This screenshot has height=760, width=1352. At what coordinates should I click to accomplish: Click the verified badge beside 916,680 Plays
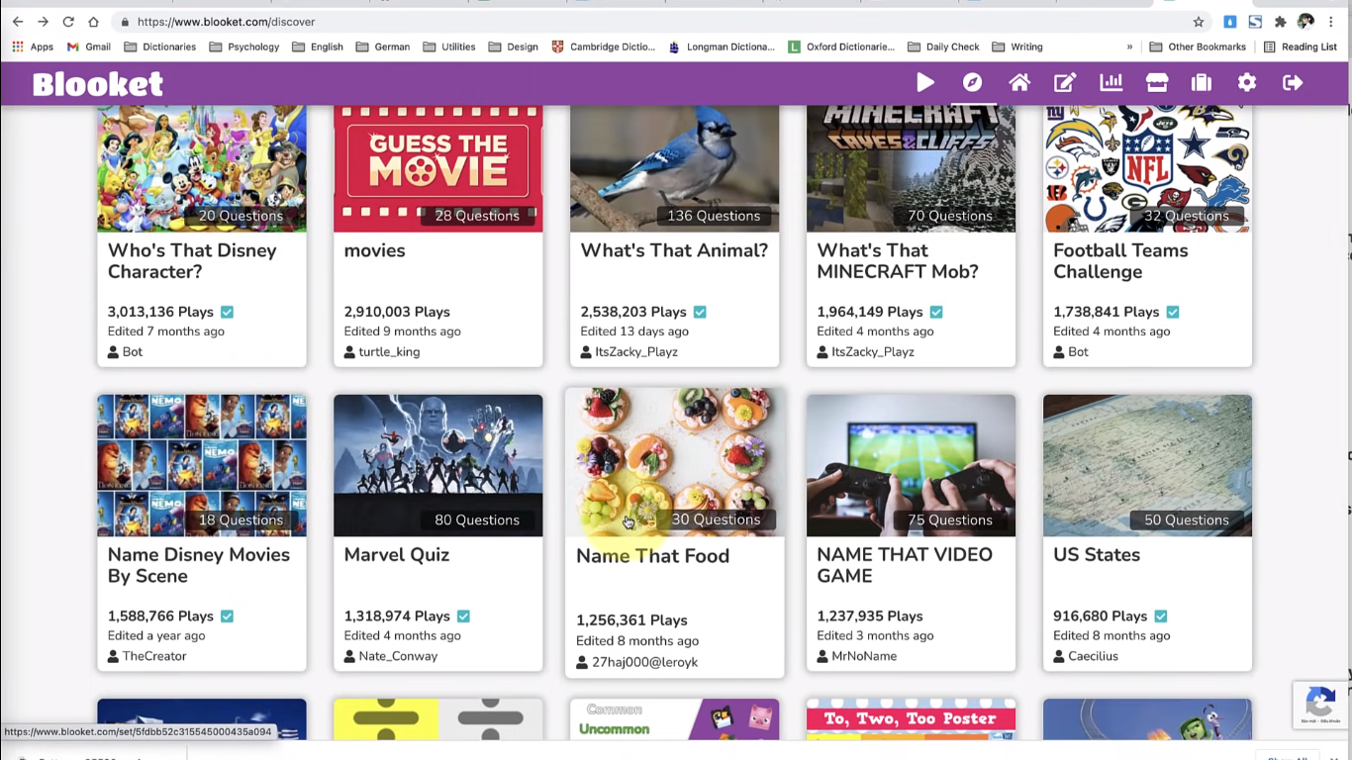1161,616
